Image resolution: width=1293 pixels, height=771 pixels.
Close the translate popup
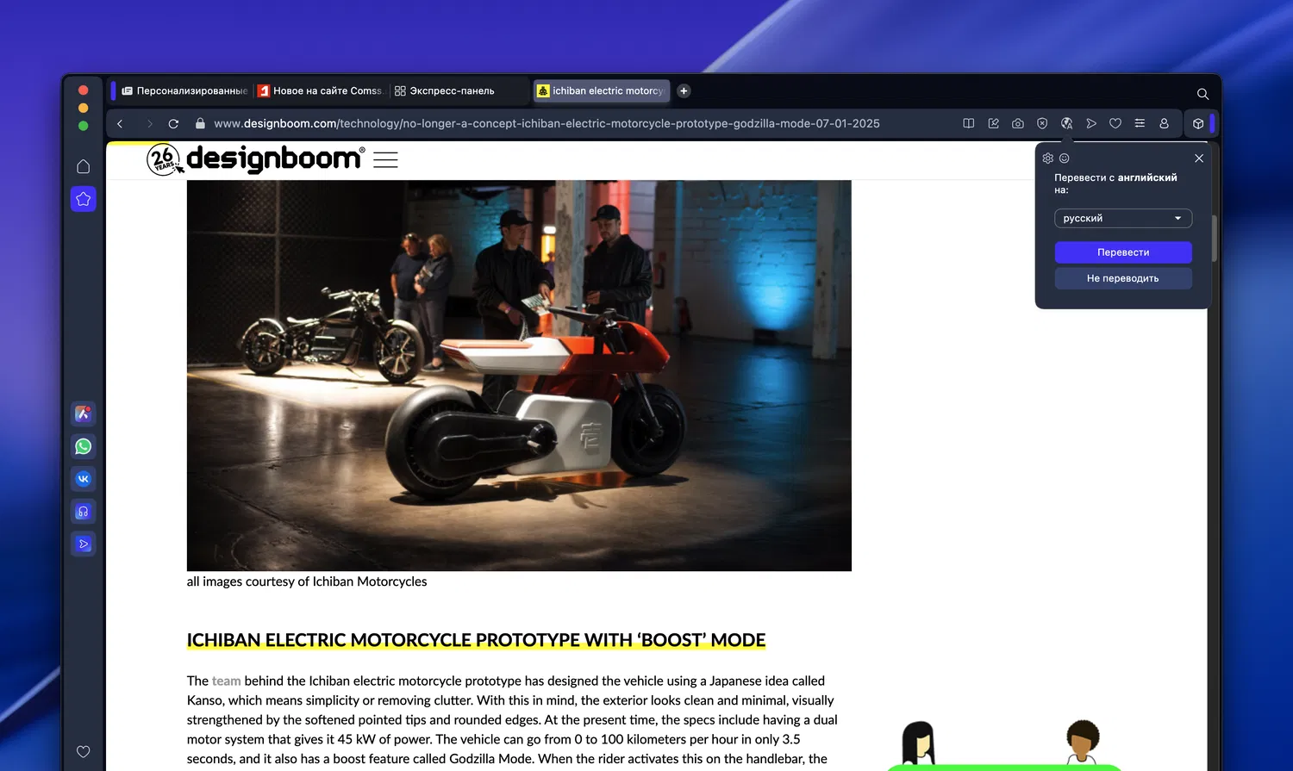click(x=1199, y=159)
